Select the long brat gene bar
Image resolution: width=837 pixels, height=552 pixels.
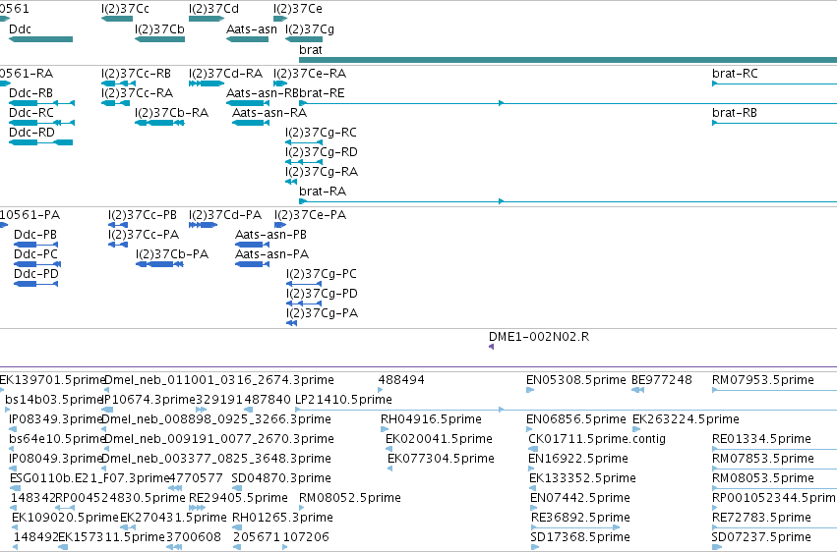568,60
